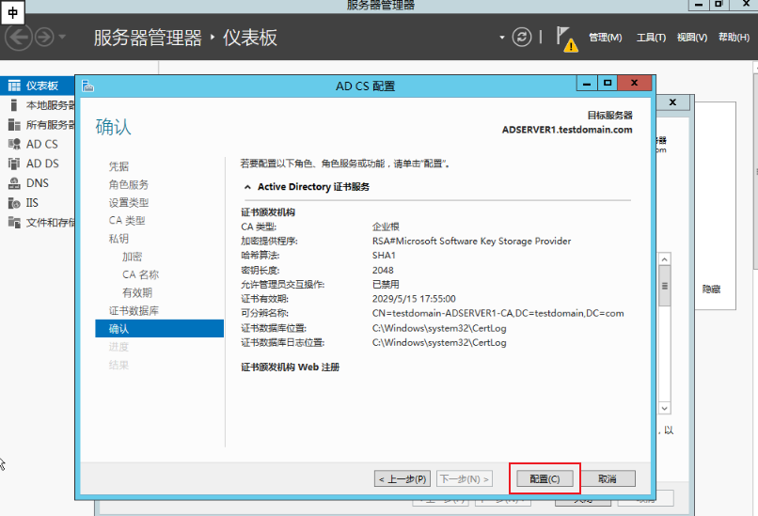Viewport: 758px width, 516px height.
Task: Go to 私钥 wizard step
Action: coord(118,239)
